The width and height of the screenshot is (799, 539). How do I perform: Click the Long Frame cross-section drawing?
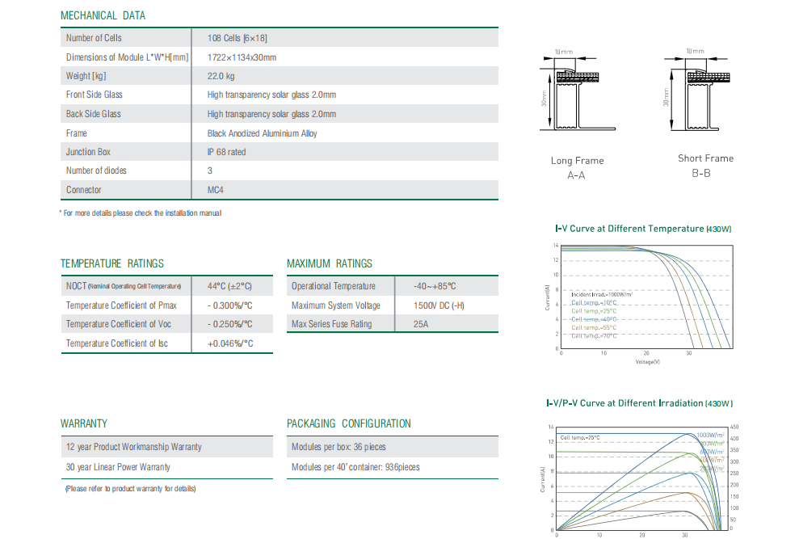pos(577,91)
